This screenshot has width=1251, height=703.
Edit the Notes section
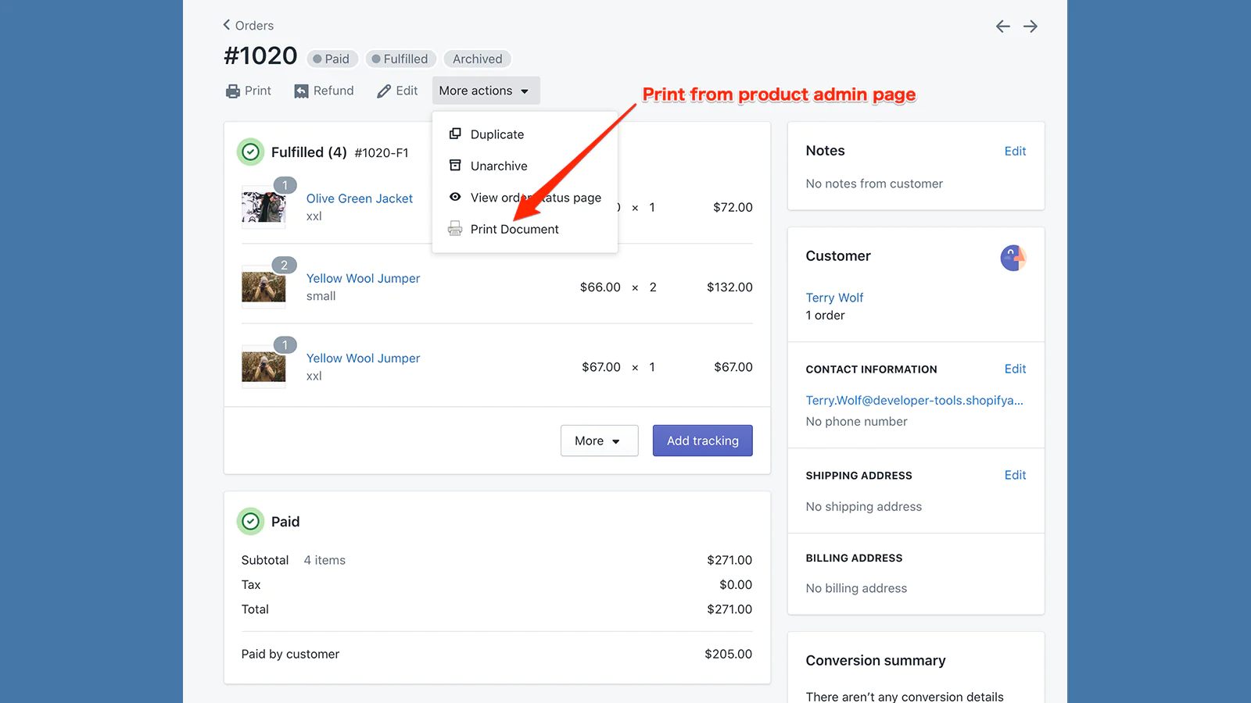pyautogui.click(x=1015, y=151)
